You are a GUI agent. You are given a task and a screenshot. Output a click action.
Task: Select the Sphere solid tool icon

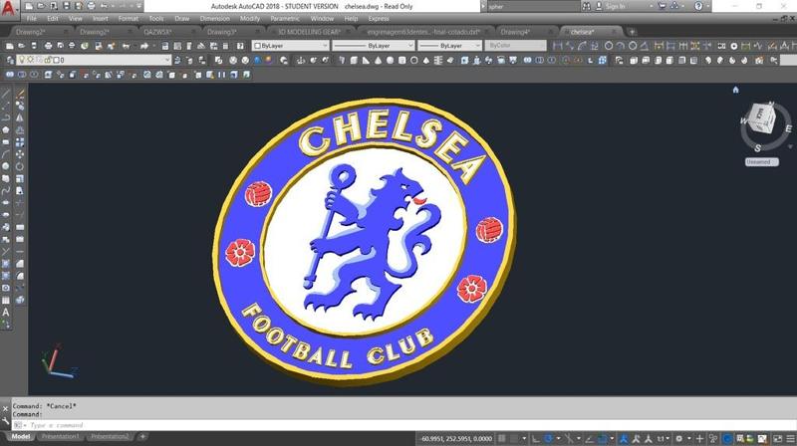390,60
